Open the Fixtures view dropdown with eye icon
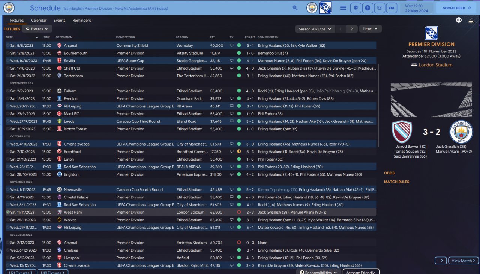This screenshot has height=274, width=480. pos(37,29)
